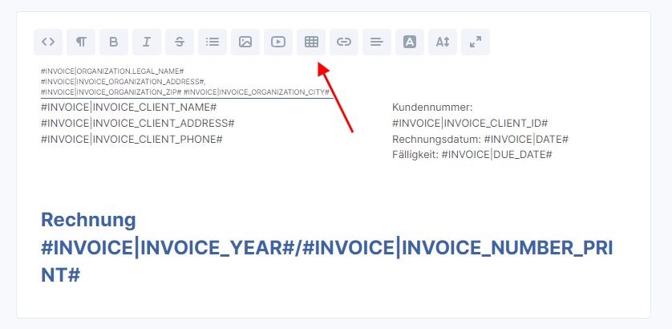672x329 pixels.
Task: Click the Kundennummer label
Action: tap(432, 108)
